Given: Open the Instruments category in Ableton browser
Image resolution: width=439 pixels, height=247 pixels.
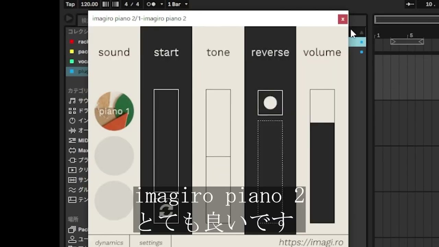Looking at the screenshot, I should click(x=78, y=121).
